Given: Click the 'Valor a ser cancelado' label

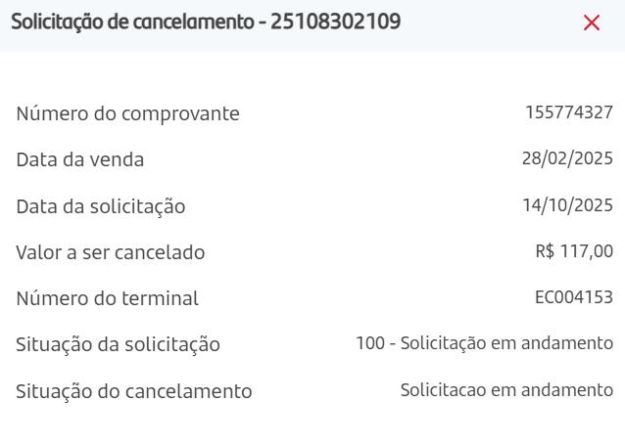Looking at the screenshot, I should (110, 252).
